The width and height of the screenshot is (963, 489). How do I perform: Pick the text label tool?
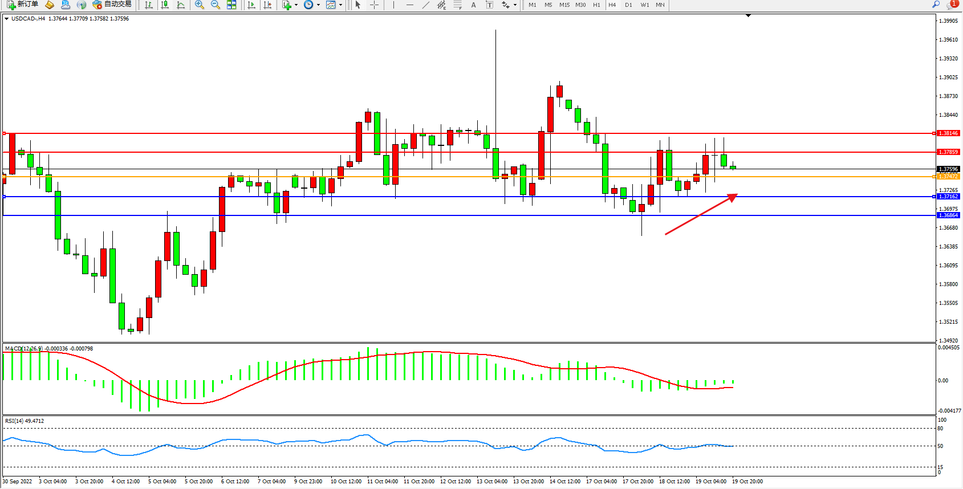pos(489,5)
